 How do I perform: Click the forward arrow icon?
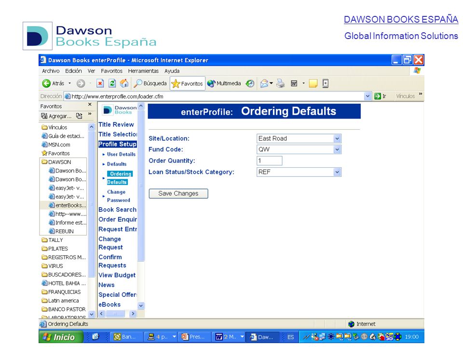[81, 83]
